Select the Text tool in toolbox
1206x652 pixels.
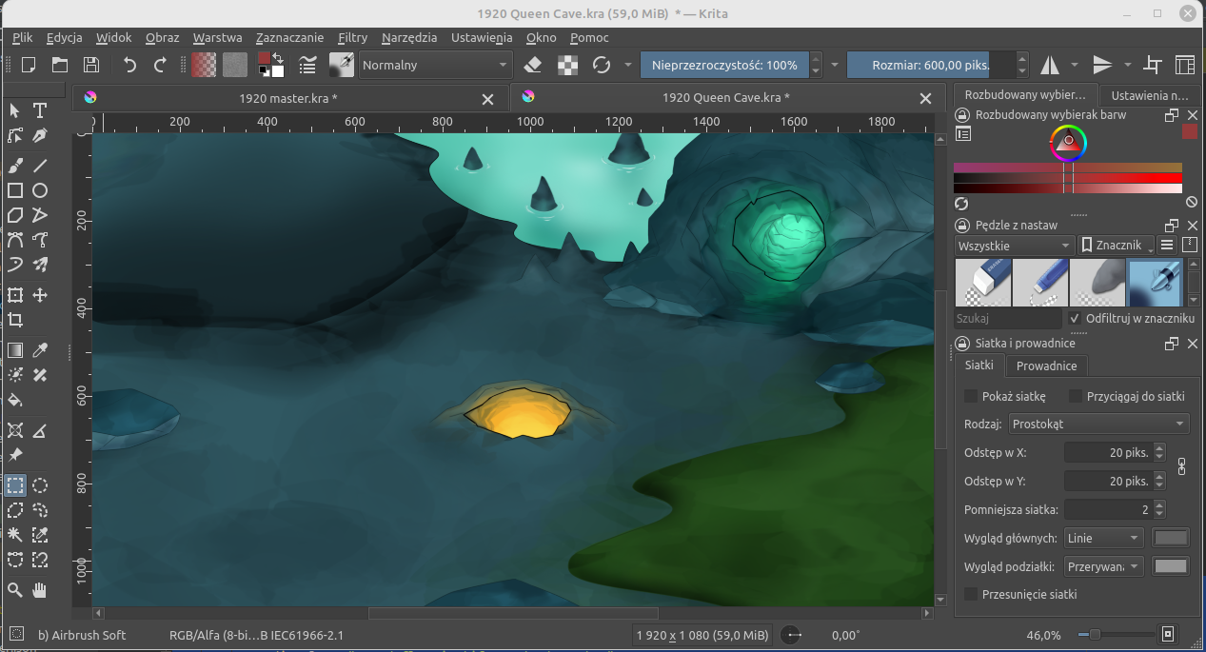click(40, 110)
